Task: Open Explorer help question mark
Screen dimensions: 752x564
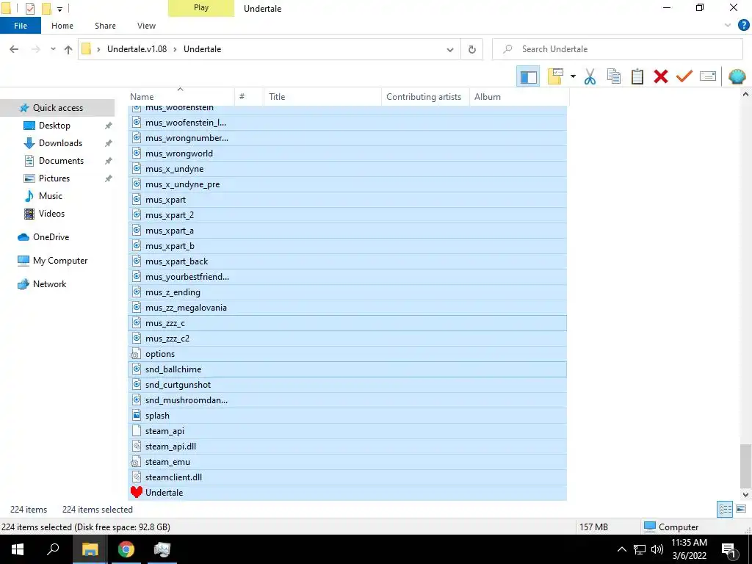Action: (743, 26)
